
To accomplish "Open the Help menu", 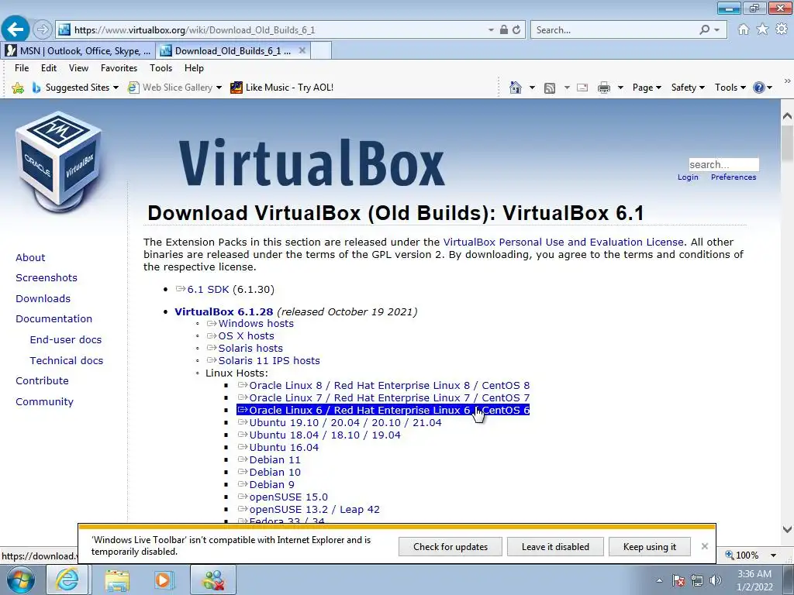I will [x=194, y=68].
